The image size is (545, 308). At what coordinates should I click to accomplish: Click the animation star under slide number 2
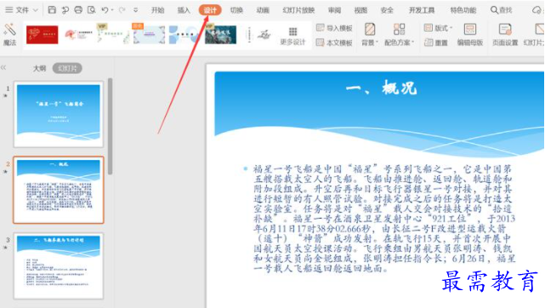pos(6,171)
